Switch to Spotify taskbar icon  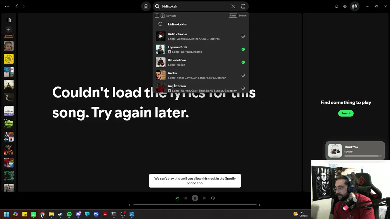coord(69,214)
